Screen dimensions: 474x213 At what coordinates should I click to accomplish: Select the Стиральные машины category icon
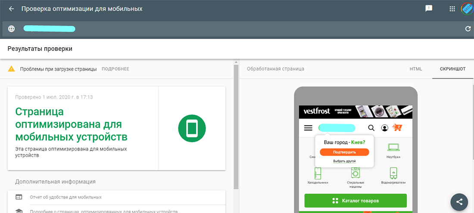click(355, 173)
